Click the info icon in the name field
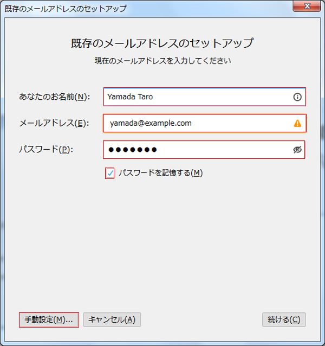 297,97
